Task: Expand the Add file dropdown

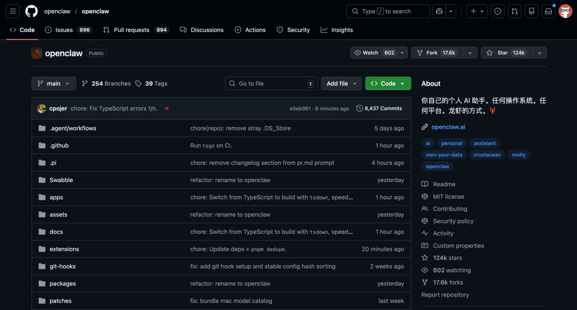Action: pyautogui.click(x=341, y=83)
